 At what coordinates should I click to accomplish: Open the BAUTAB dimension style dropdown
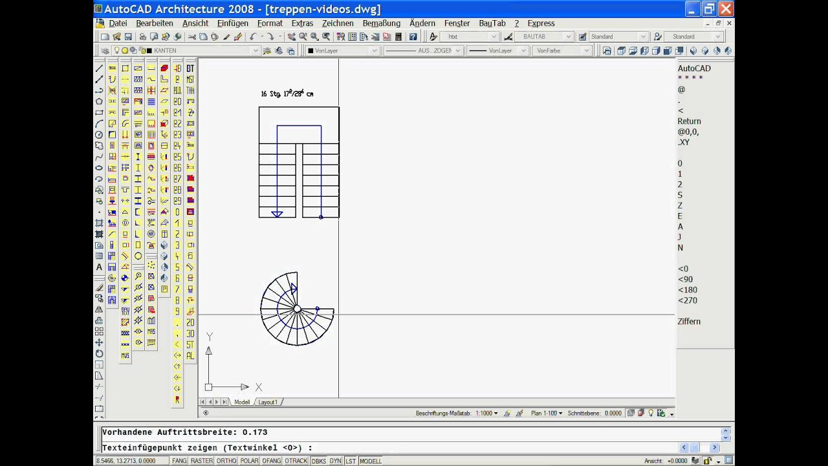[x=568, y=37]
